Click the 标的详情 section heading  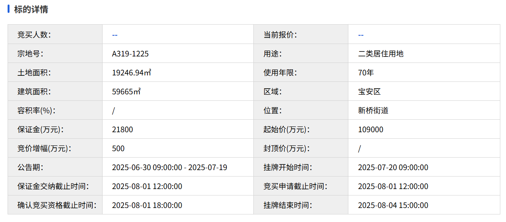[x=31, y=9]
